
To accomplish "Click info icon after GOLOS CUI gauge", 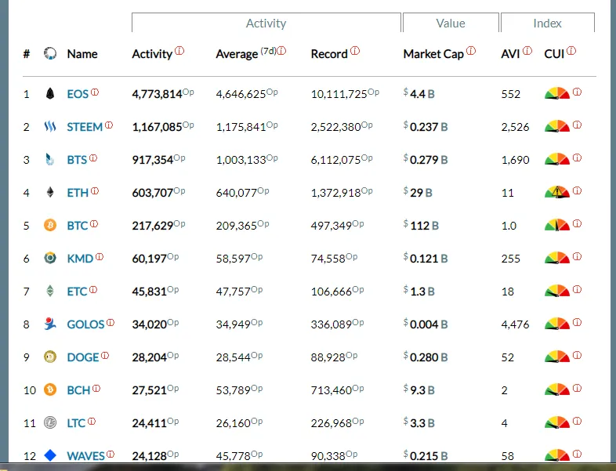I will (x=577, y=323).
